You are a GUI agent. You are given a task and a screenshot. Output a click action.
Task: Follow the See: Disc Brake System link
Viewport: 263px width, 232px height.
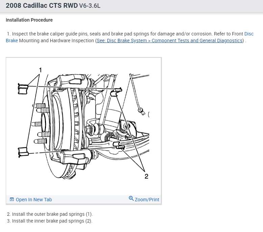169,41
